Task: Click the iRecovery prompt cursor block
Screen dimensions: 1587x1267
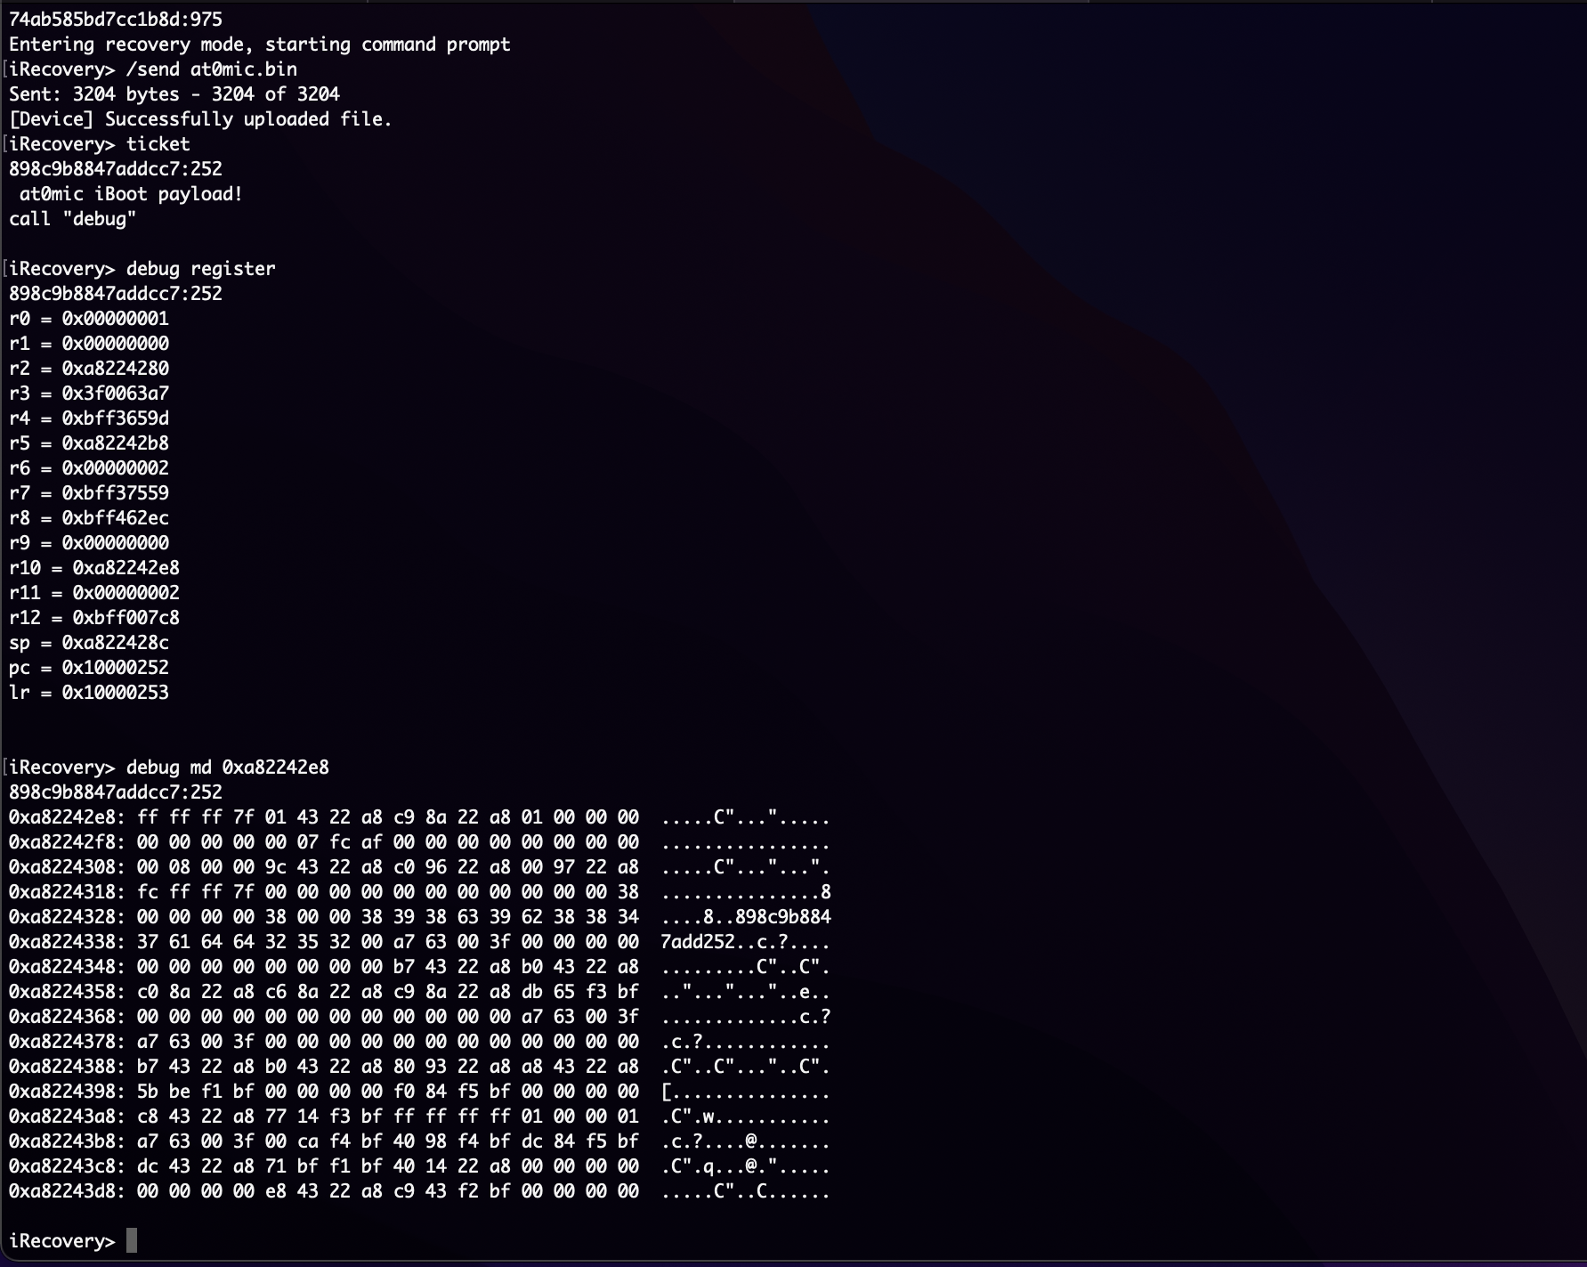Action: point(132,1240)
